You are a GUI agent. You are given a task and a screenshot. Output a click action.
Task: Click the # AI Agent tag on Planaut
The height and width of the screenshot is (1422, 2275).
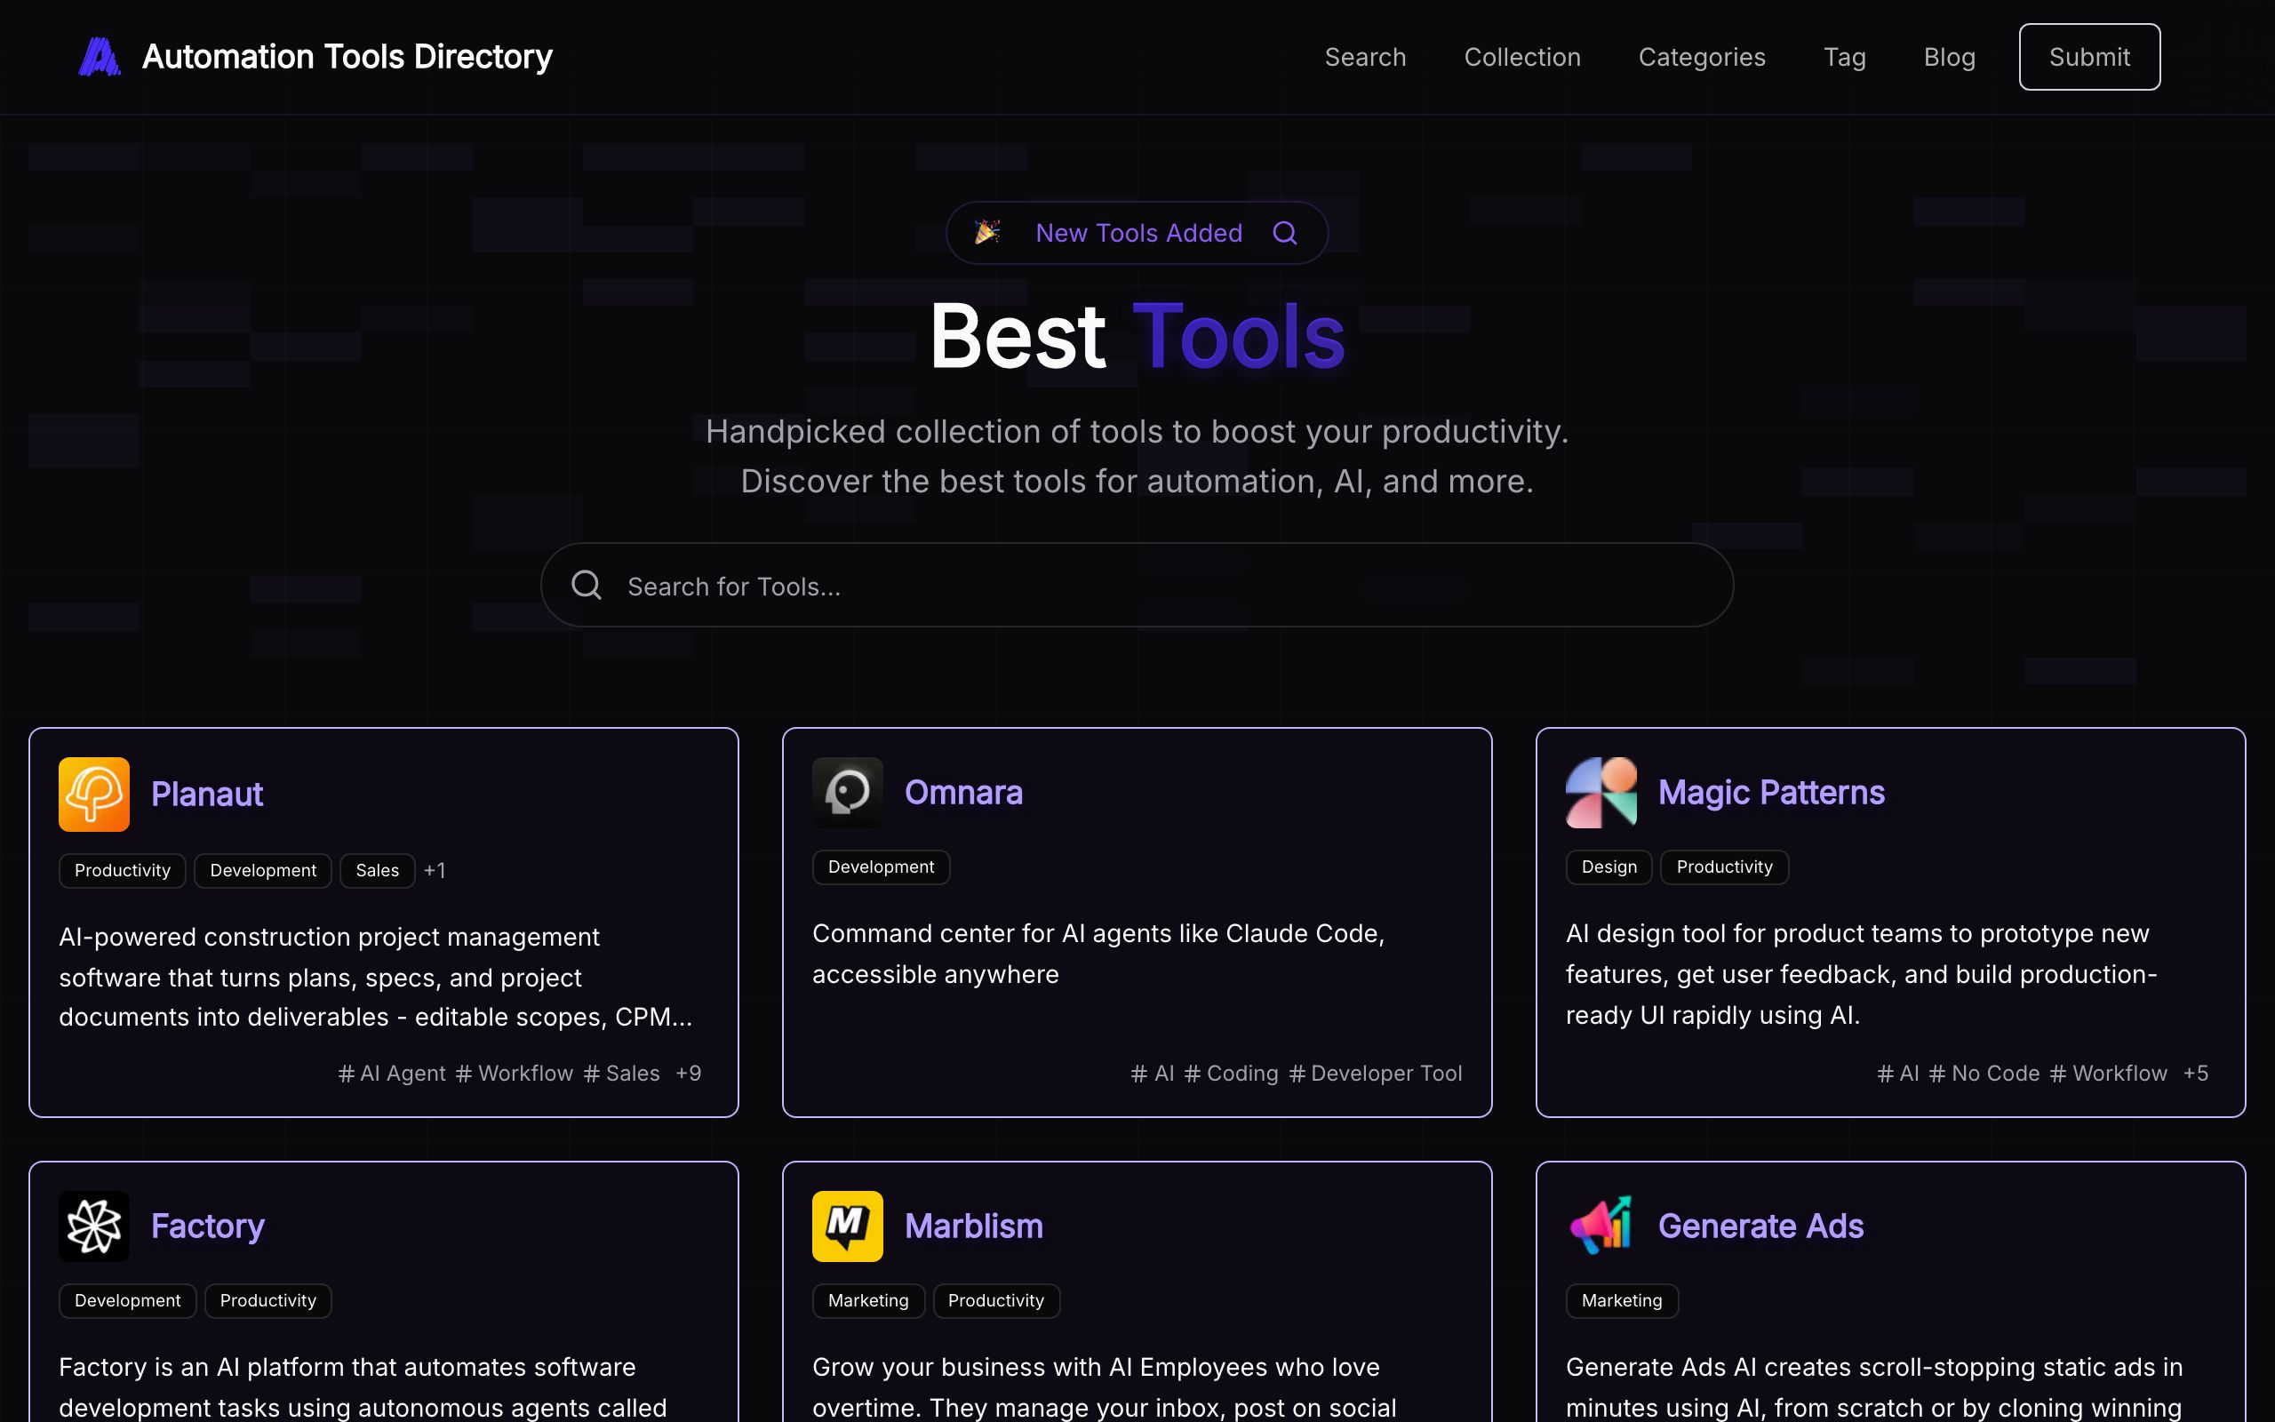392,1073
